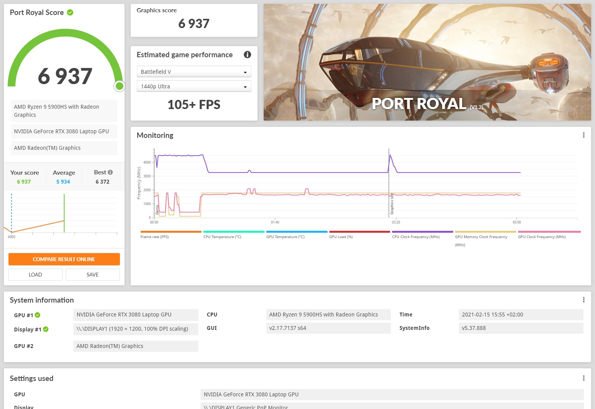Select the AMD Ryzen 9 5900HS entry in score panel

click(64, 111)
